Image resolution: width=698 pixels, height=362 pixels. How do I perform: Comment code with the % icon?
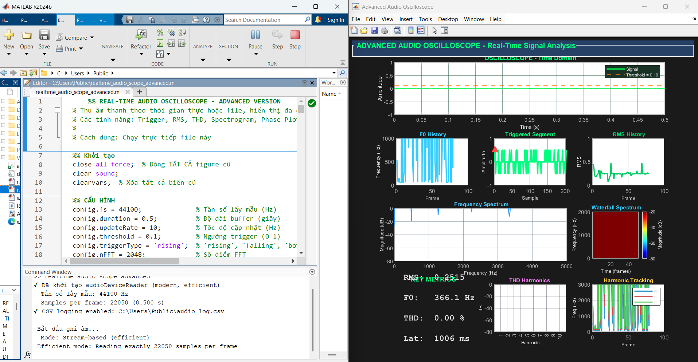(x=160, y=32)
